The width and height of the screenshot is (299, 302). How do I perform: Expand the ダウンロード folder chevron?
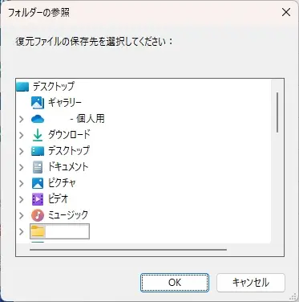pyautogui.click(x=22, y=135)
